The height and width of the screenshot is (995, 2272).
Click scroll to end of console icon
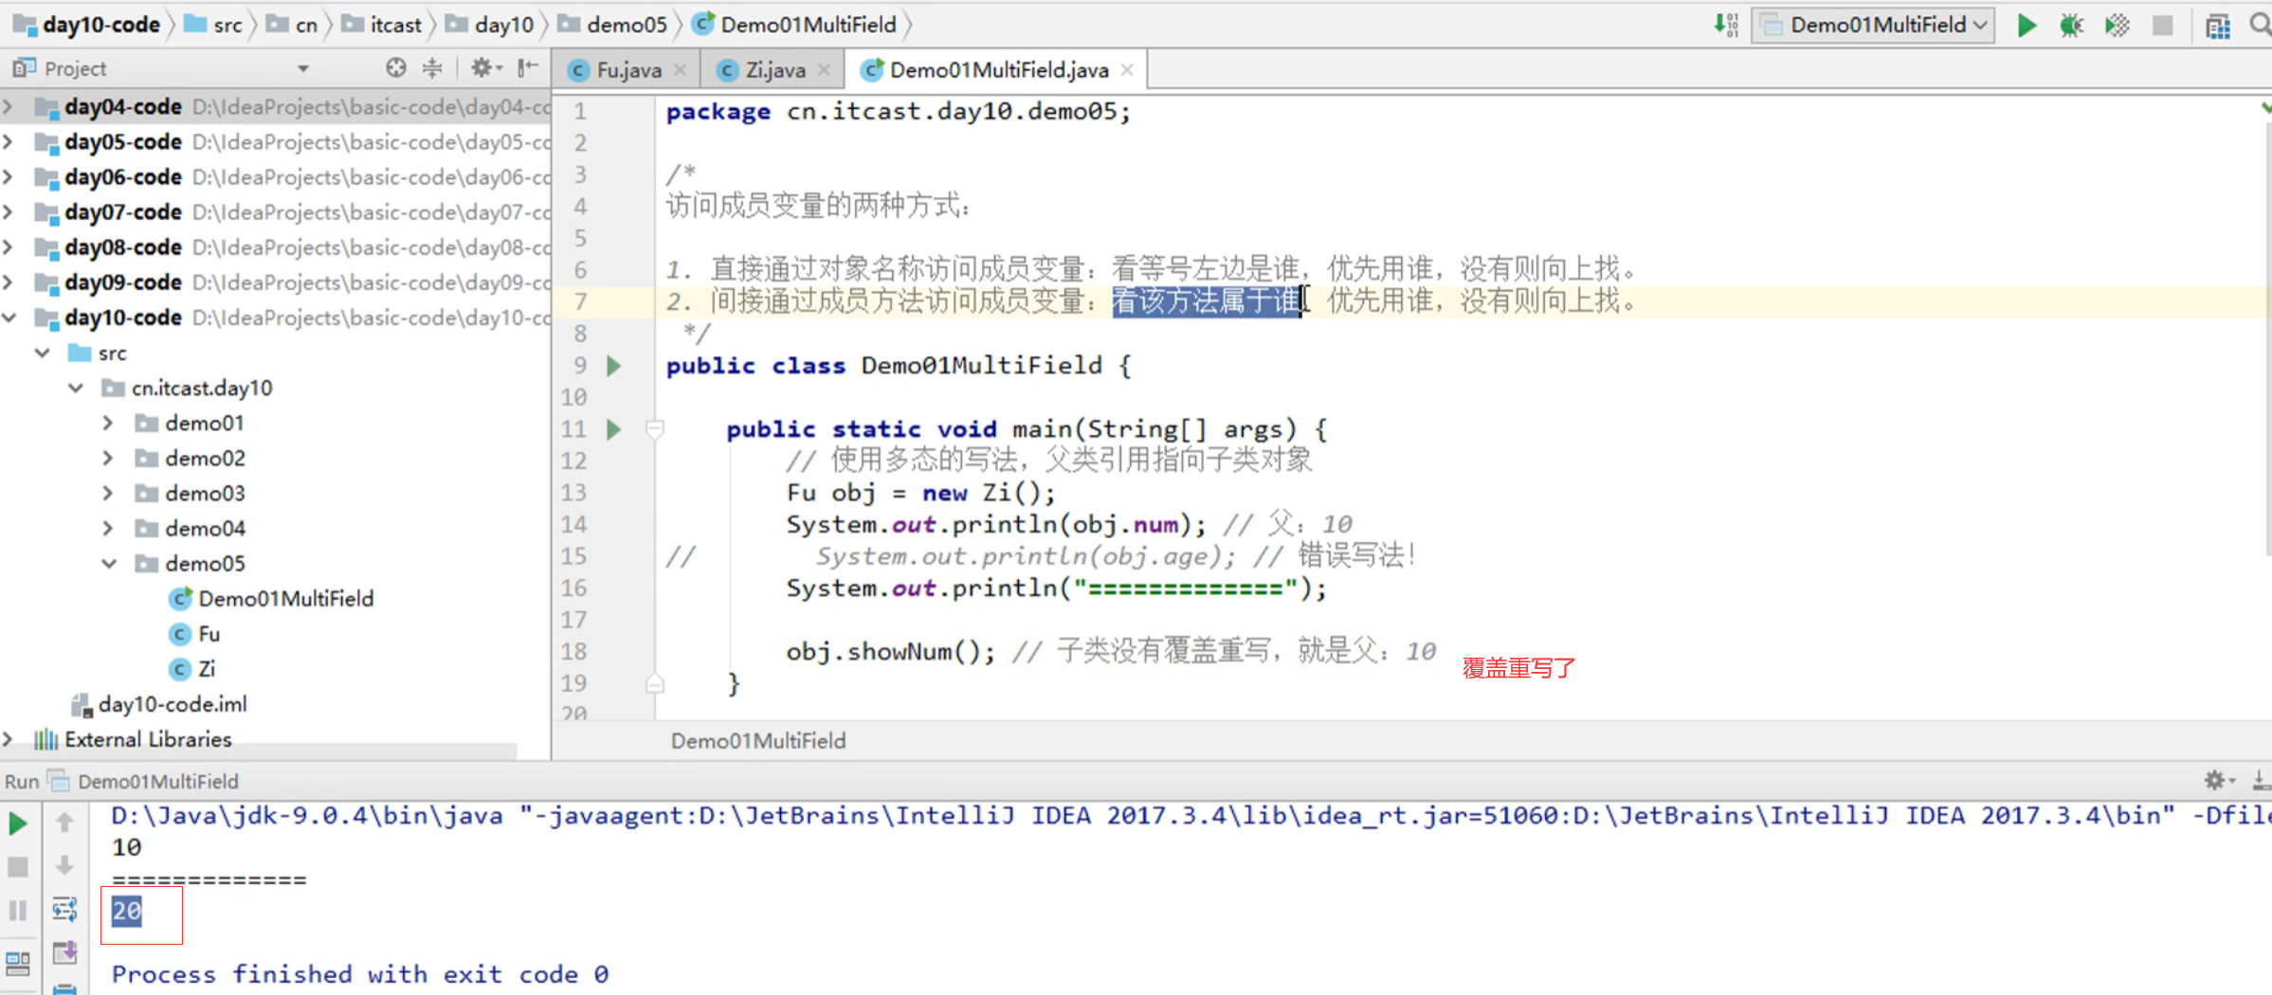click(x=64, y=952)
